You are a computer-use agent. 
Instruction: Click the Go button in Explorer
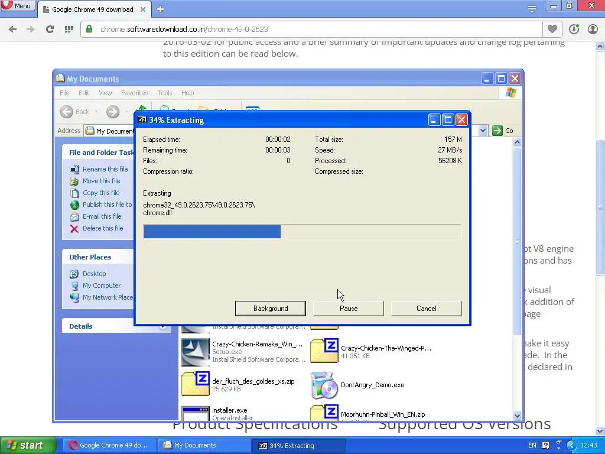click(503, 131)
